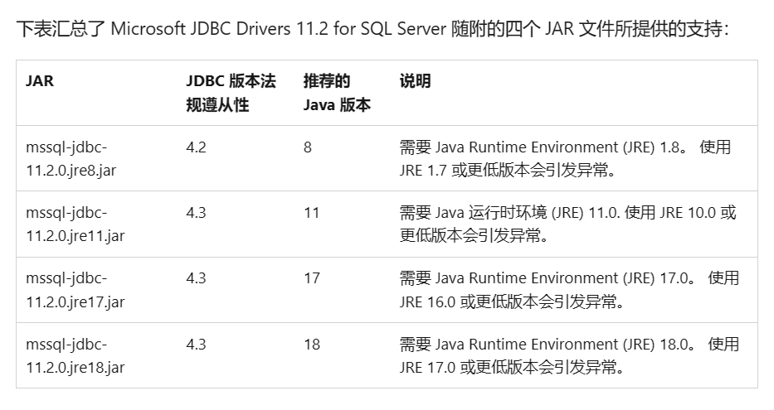Click the JAR column header
The height and width of the screenshot is (410, 774).
coord(40,81)
